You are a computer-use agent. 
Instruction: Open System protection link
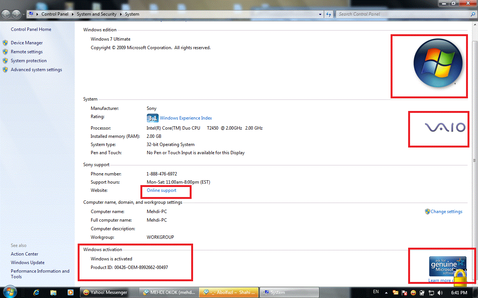tap(29, 61)
